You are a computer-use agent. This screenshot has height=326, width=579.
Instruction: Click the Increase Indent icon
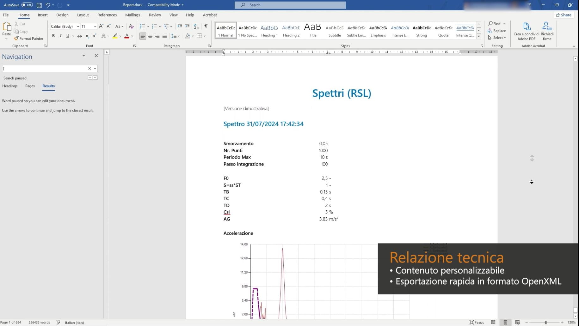(187, 26)
